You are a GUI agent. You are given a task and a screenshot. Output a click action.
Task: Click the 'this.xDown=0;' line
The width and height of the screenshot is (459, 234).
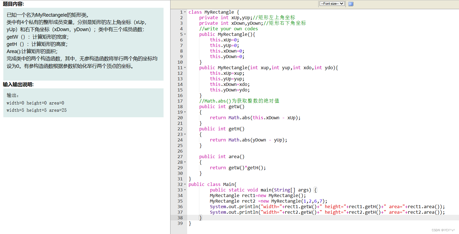point(227,51)
